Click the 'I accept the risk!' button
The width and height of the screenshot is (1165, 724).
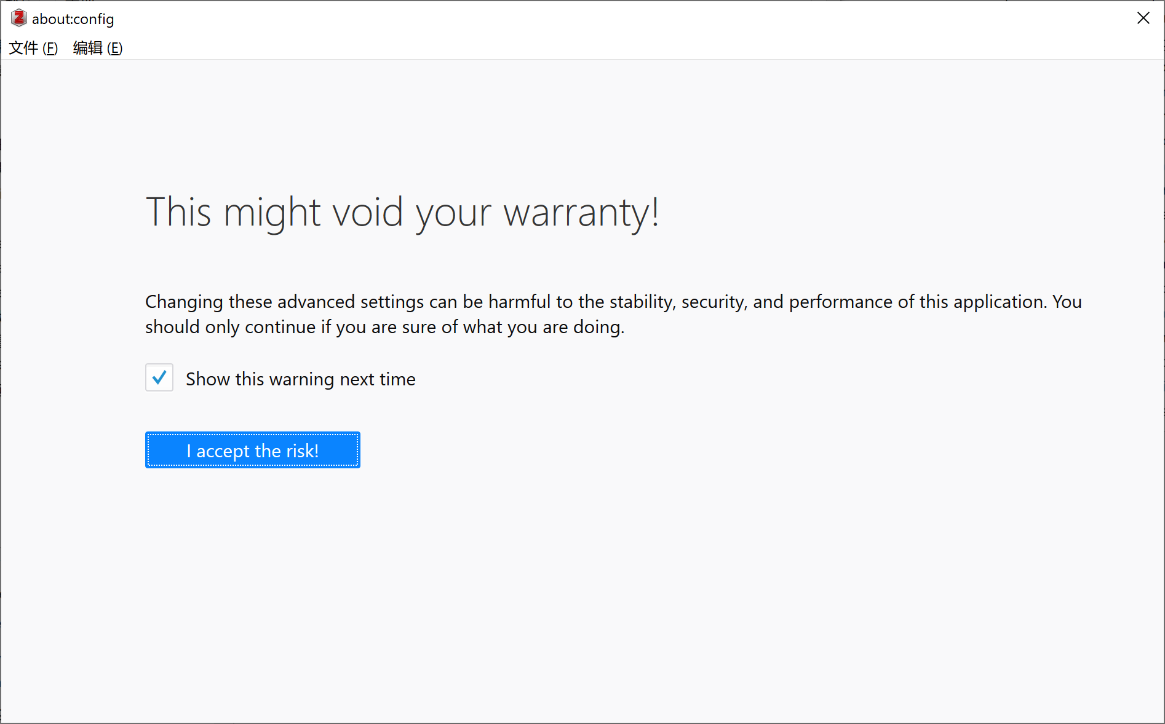[253, 450]
